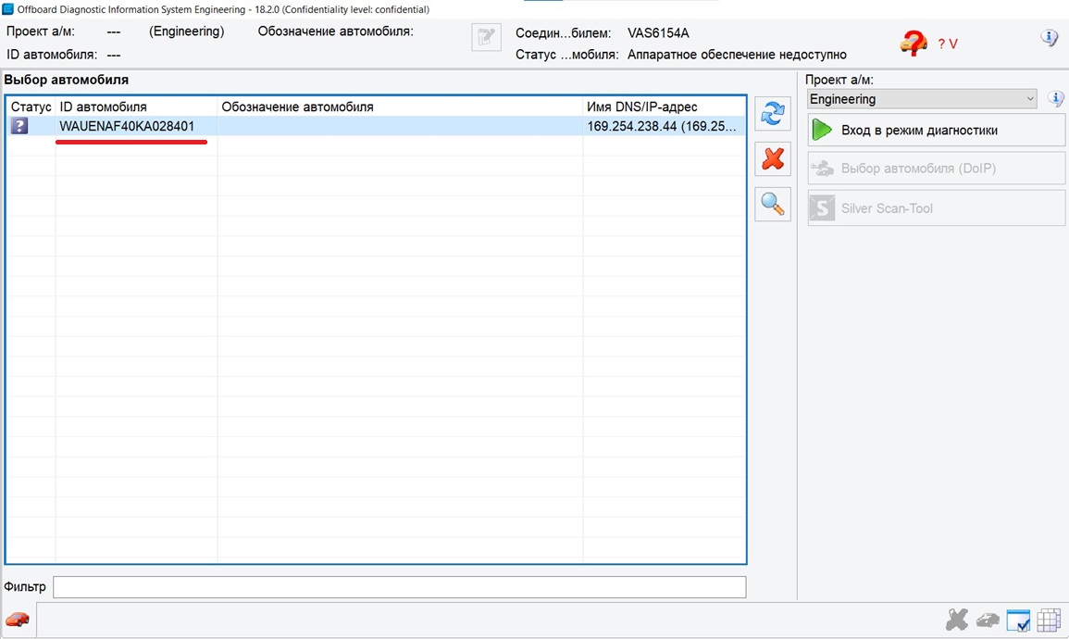The height and width of the screenshot is (639, 1069).
Task: Select the vehicle row WAUENAF40KA028401
Action: click(x=127, y=126)
